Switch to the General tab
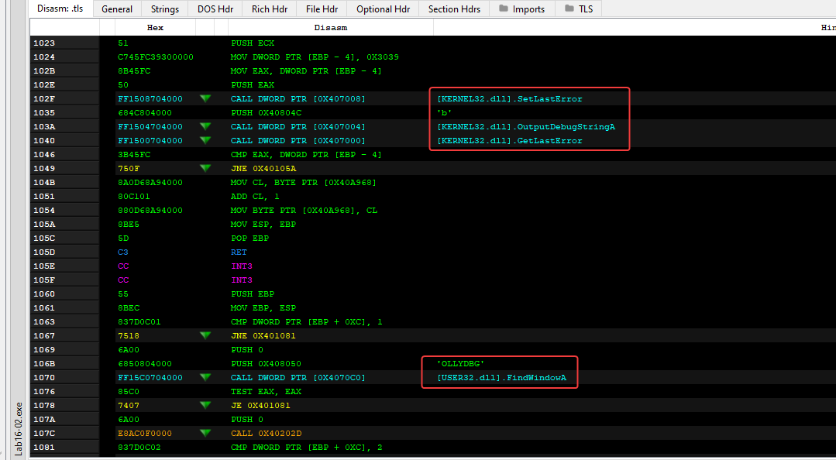This screenshot has width=836, height=460. [x=117, y=9]
